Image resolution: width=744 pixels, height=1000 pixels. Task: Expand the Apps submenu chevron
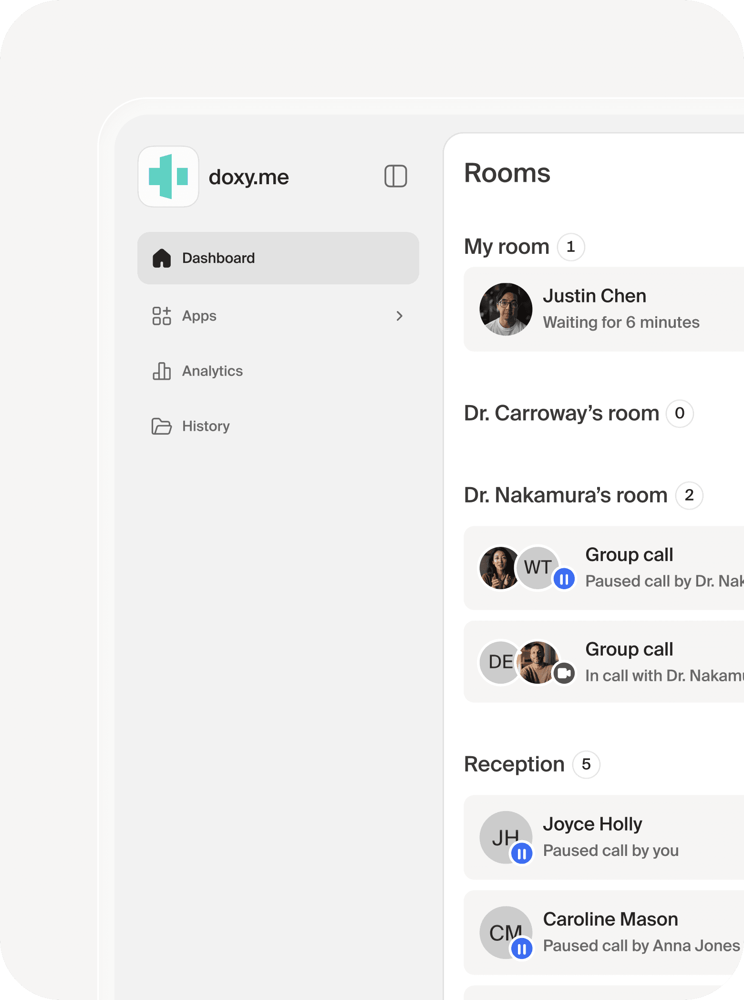[x=400, y=316]
